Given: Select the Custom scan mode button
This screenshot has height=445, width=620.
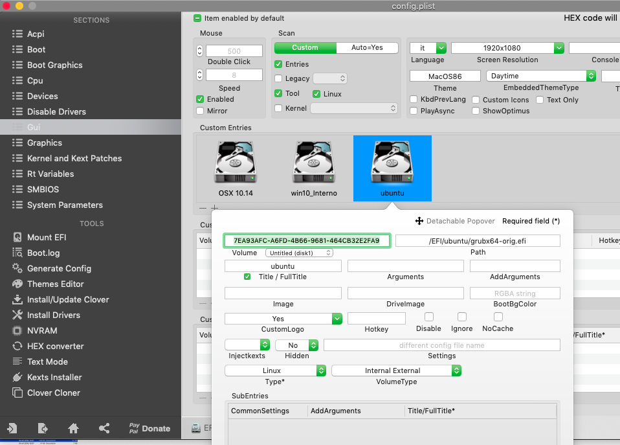Looking at the screenshot, I should click(305, 47).
